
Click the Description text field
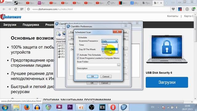point(98,71)
